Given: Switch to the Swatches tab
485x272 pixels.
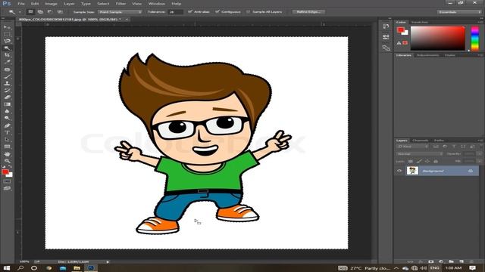Looking at the screenshot, I should [420, 22].
